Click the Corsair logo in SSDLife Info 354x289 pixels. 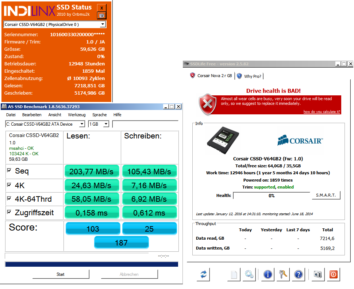pos(300,140)
